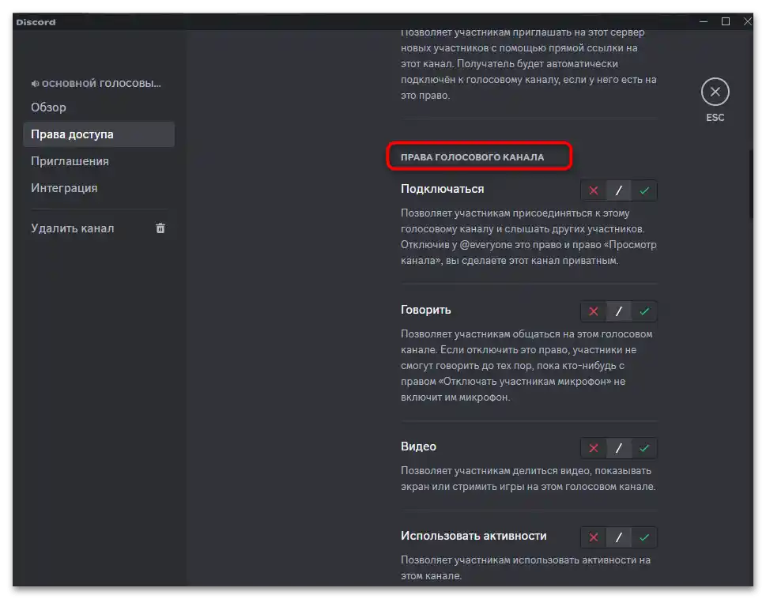Open the Приглашения settings section
The width and height of the screenshot is (766, 599).
[x=99, y=161]
